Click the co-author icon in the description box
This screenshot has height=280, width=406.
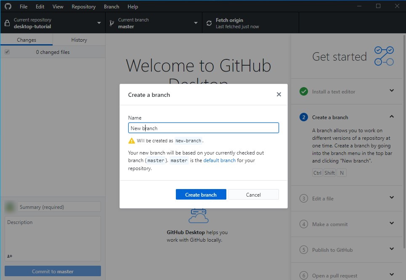pos(9,256)
